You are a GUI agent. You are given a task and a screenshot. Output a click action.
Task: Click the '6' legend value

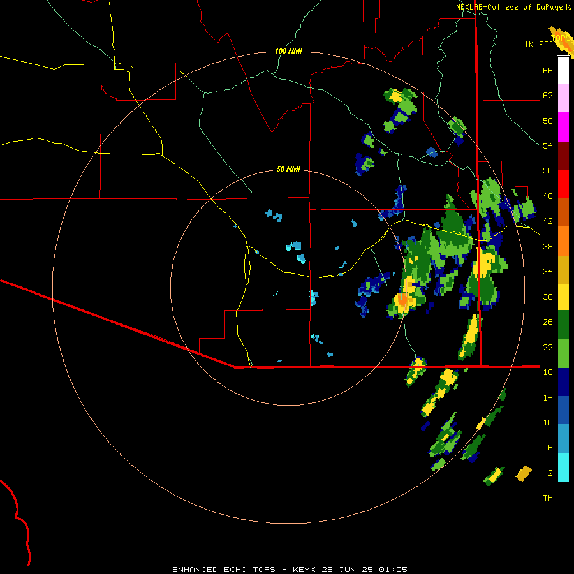tap(550, 447)
